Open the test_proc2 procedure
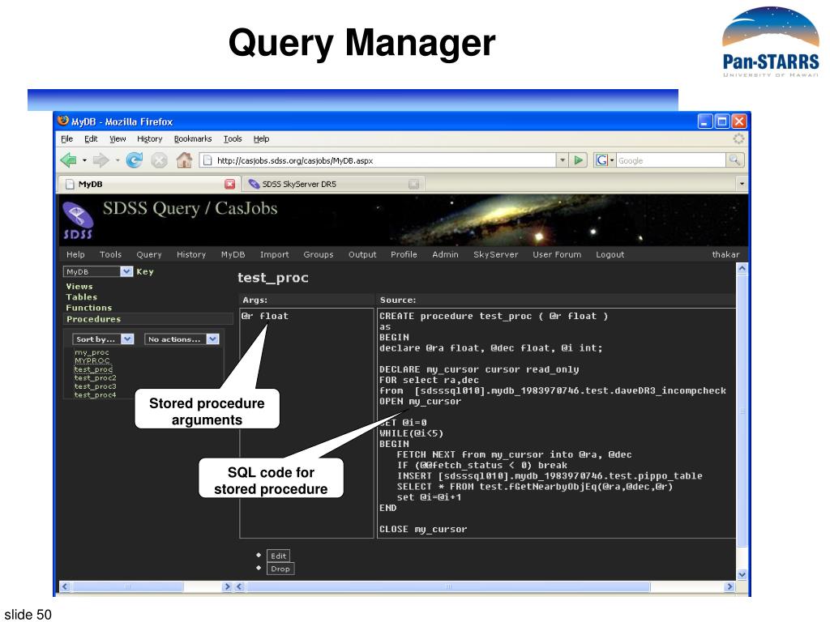Viewport: 830px width, 622px height. 96,377
